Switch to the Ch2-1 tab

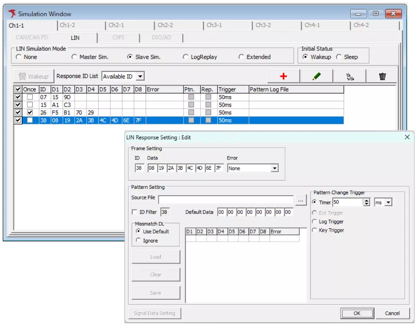pos(116,25)
